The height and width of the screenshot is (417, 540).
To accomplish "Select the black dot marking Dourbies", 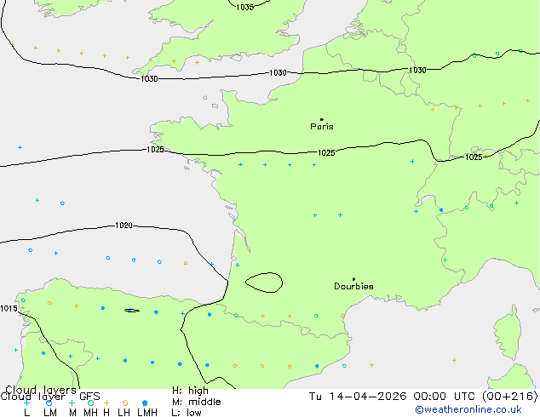I will [353, 279].
